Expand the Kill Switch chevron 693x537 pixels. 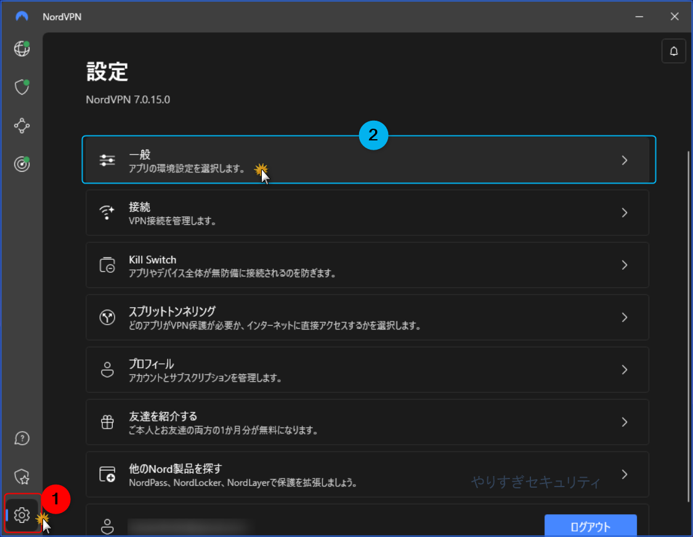tap(625, 265)
